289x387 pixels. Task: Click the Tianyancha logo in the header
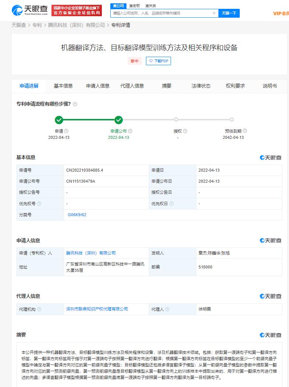[29, 10]
